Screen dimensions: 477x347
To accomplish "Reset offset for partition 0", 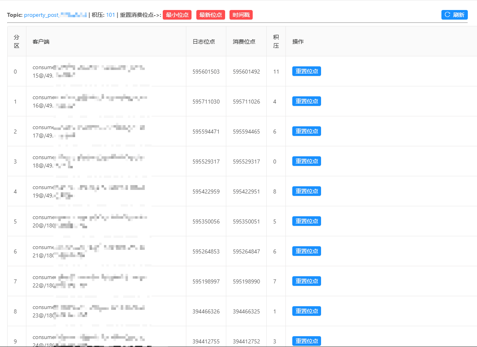I will click(307, 71).
